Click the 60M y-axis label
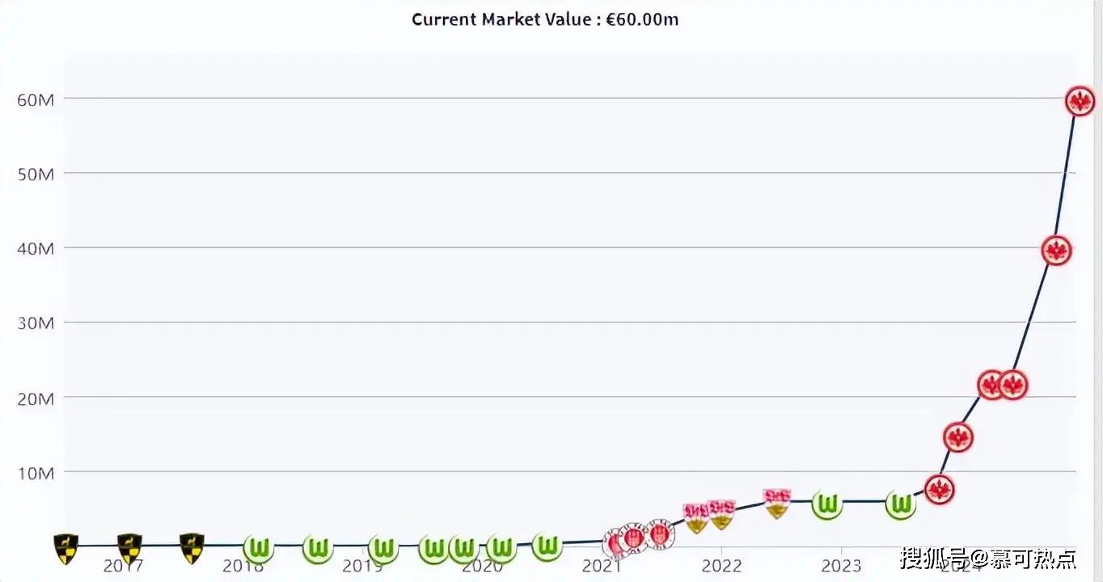Viewport: 1103px width, 582px height. pos(36,99)
